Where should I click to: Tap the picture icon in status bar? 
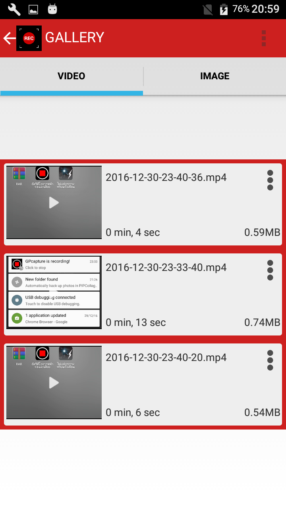click(x=33, y=10)
